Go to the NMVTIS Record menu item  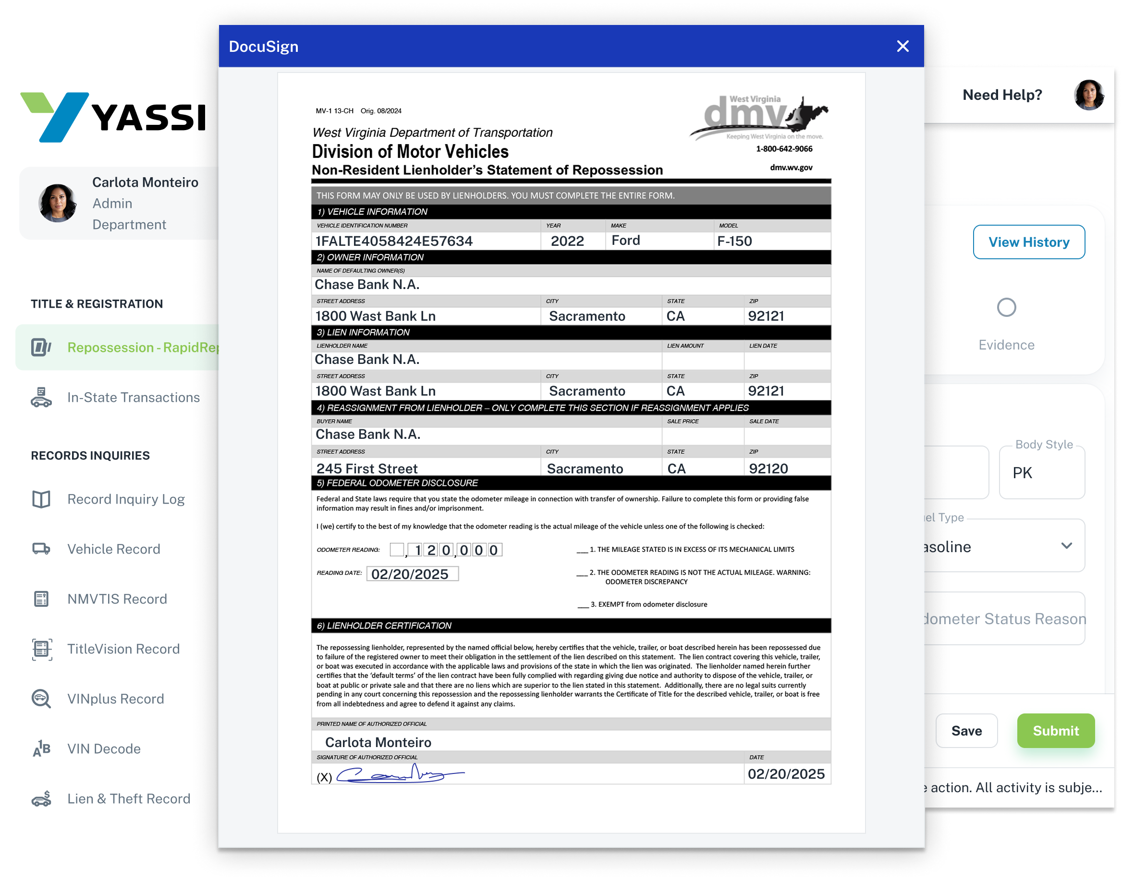click(x=117, y=599)
